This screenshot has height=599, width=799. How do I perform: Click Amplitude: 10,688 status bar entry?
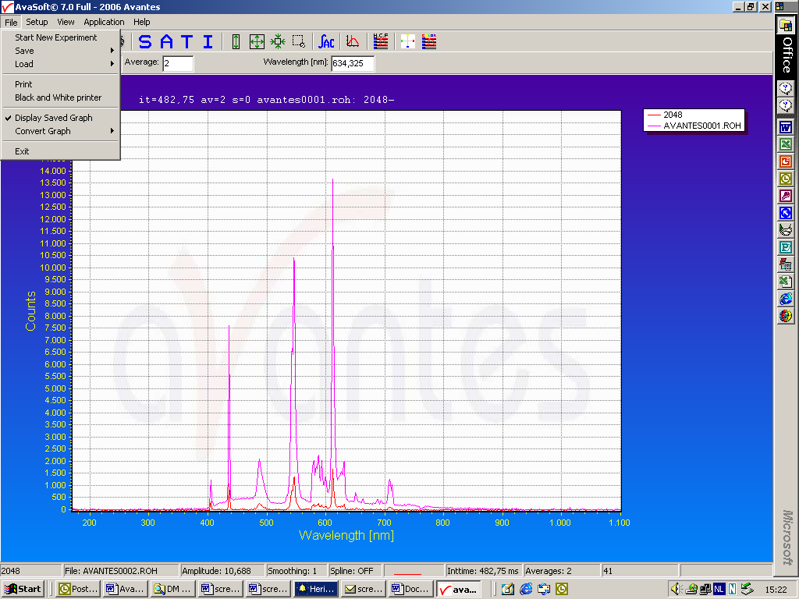click(x=222, y=571)
